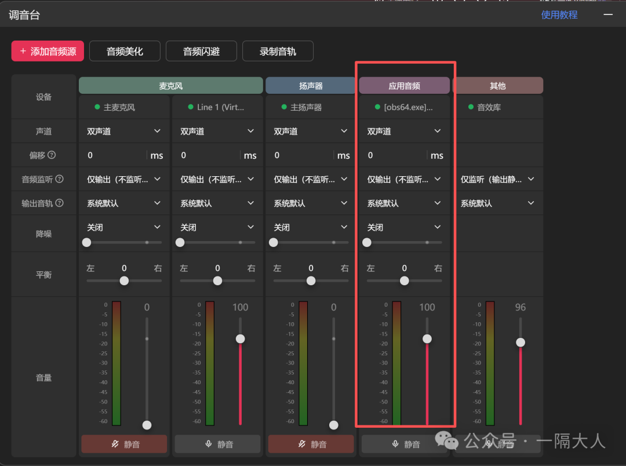
Task: Open the 使用教程 tutorial link
Action: [x=559, y=14]
